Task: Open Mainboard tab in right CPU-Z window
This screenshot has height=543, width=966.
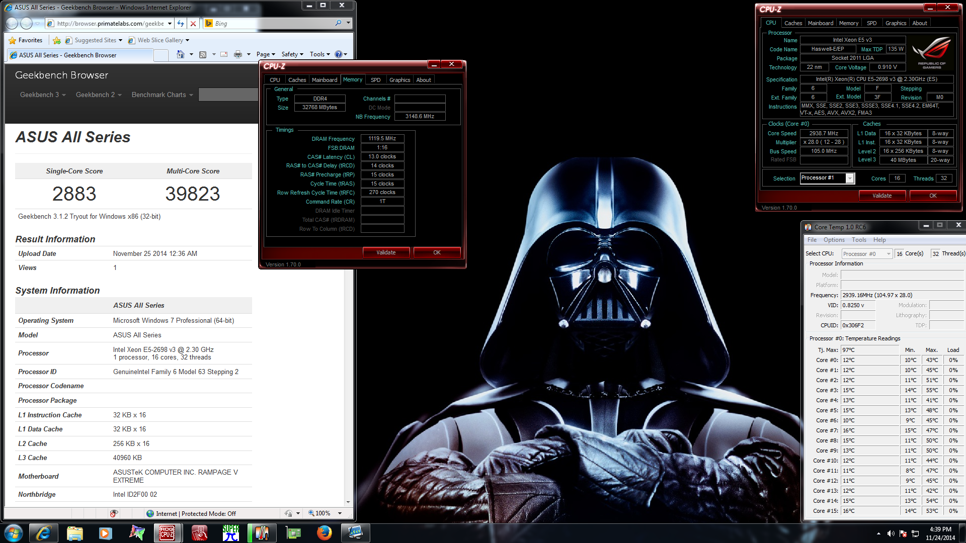Action: pos(821,23)
